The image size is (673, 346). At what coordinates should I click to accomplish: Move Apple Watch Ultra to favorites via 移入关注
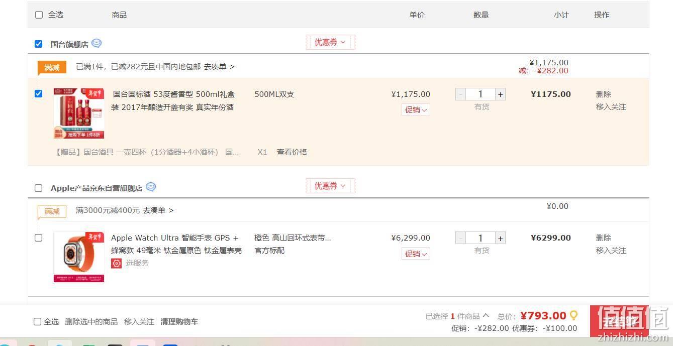click(611, 250)
